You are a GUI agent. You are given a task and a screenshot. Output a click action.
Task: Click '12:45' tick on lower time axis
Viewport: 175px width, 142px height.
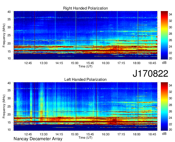pyautogui.click(x=28, y=134)
